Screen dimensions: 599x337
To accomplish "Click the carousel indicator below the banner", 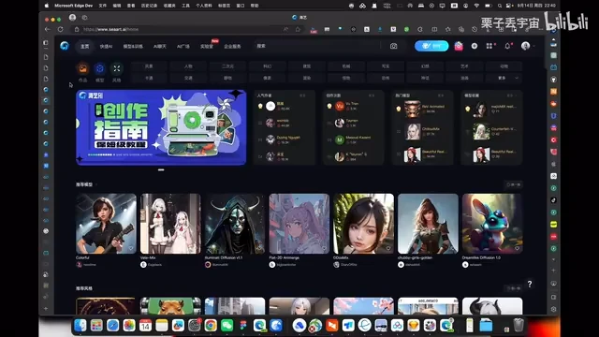I will click(x=161, y=169).
